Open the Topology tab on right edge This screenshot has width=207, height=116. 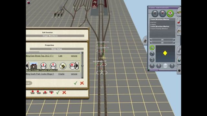pyautogui.click(x=179, y=12)
